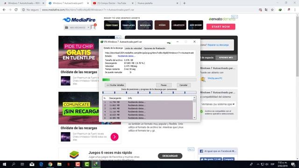Viewport: 299px width, 168px height.
Task: Switch to Nueva pestaña tab
Action: [145, 3]
